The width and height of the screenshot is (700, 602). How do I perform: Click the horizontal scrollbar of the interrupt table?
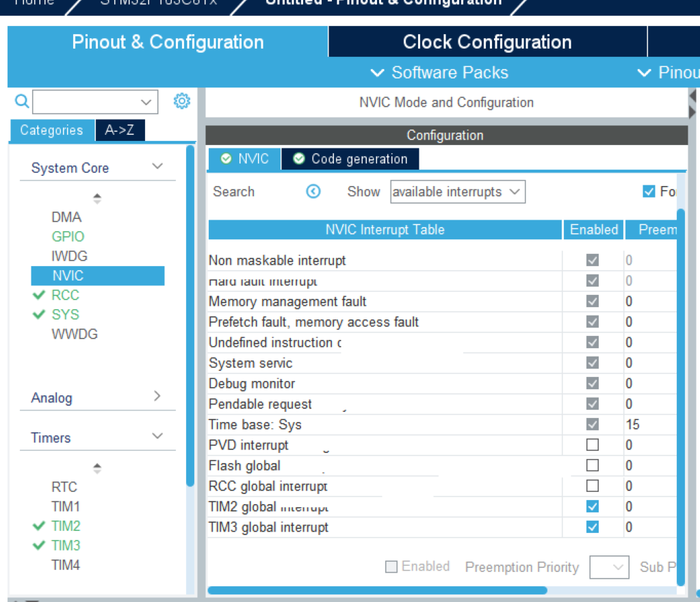coord(378,590)
